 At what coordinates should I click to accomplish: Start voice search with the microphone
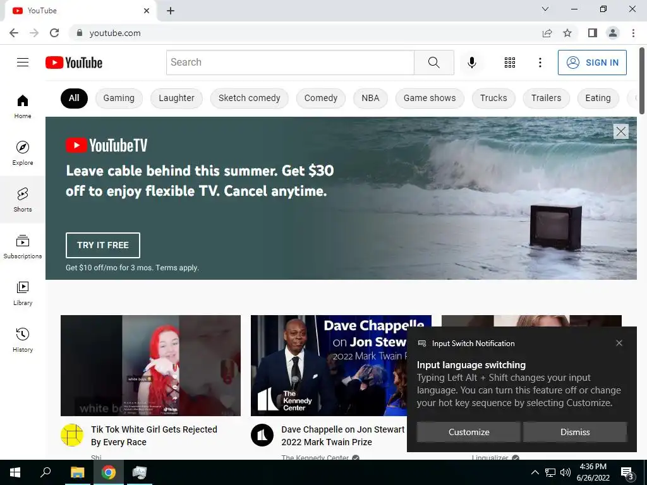[x=471, y=63]
